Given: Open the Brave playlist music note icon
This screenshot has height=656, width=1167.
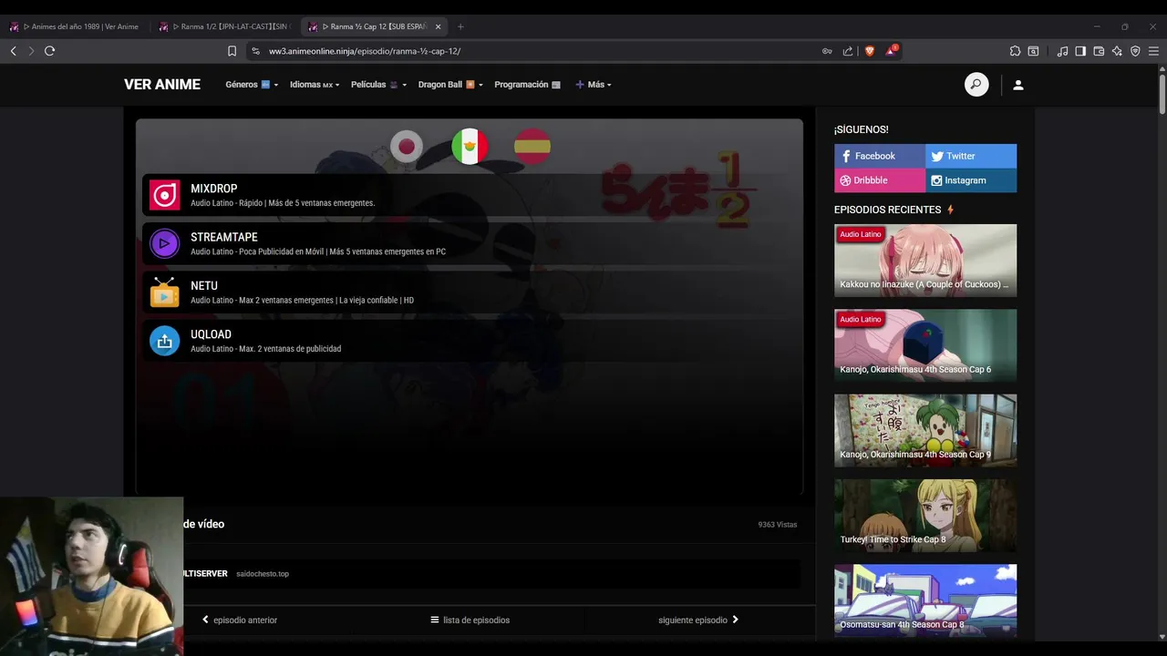Looking at the screenshot, I should [1062, 51].
